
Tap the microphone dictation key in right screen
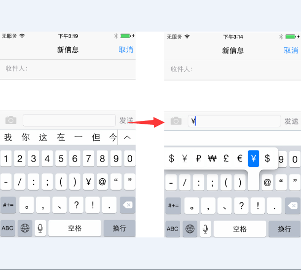[205, 229]
